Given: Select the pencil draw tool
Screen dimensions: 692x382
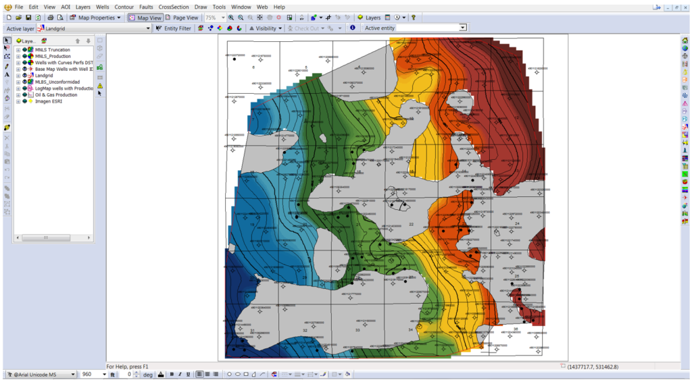Looking at the screenshot, I should tap(7, 66).
